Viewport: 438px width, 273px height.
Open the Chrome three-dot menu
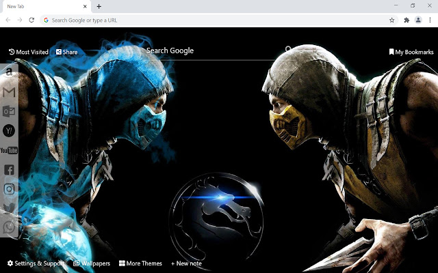pos(430,20)
